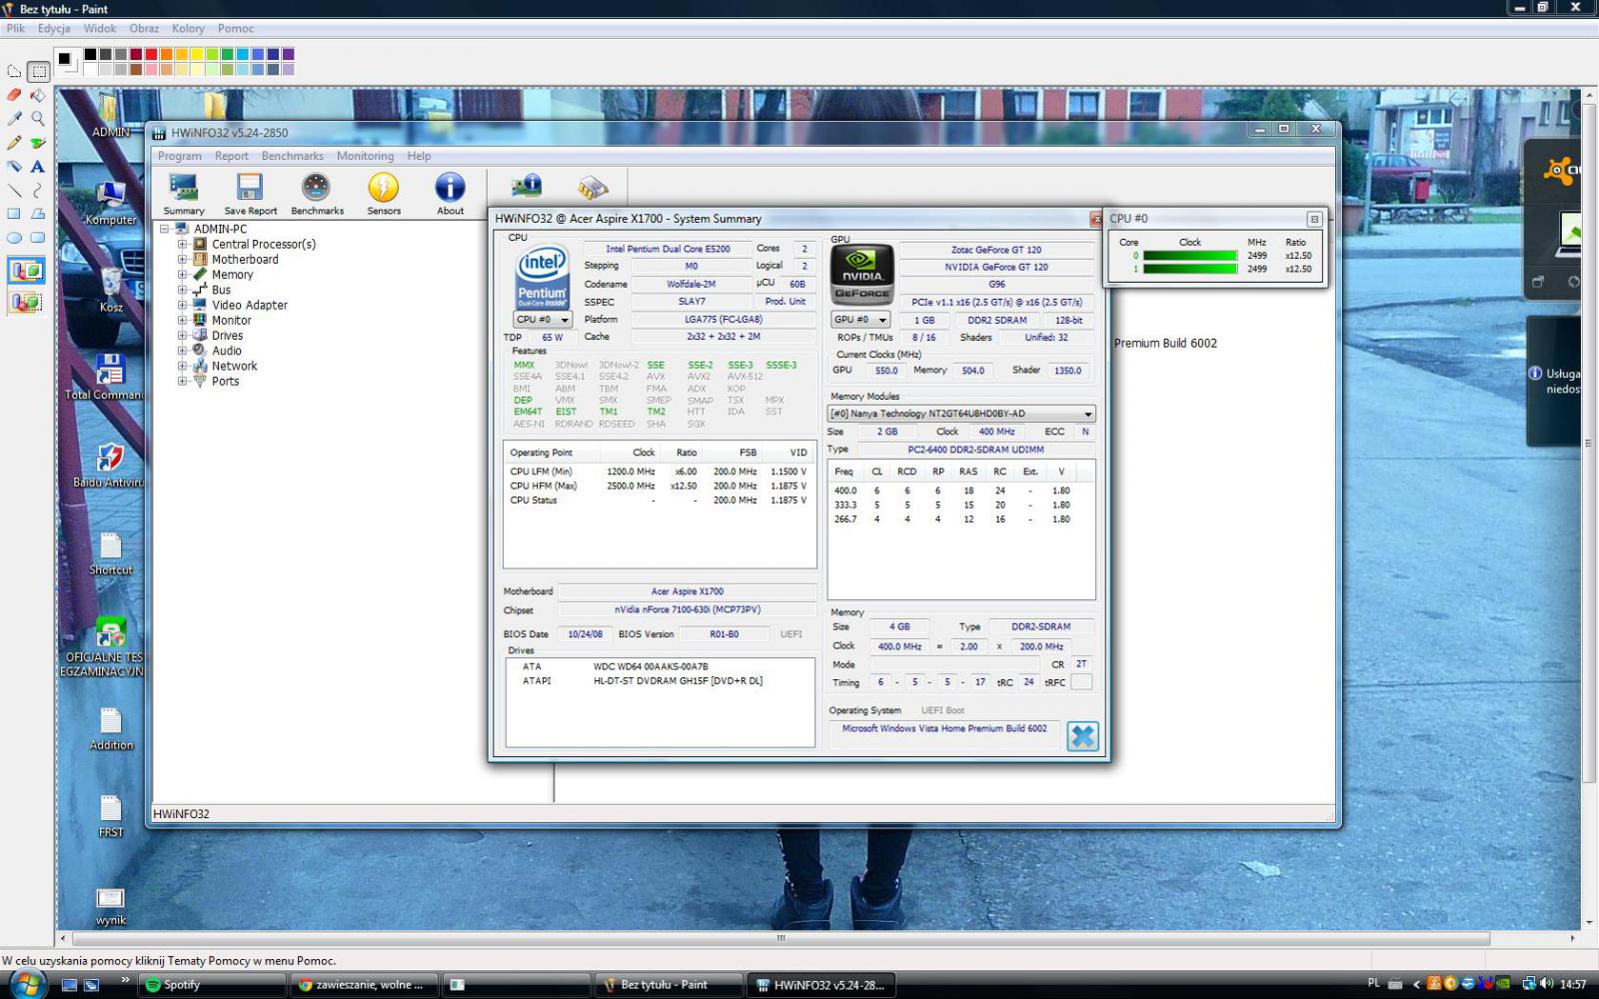Viewport: 1599px width, 999px height.
Task: Expand the Video Adapter tree node
Action: tap(182, 305)
